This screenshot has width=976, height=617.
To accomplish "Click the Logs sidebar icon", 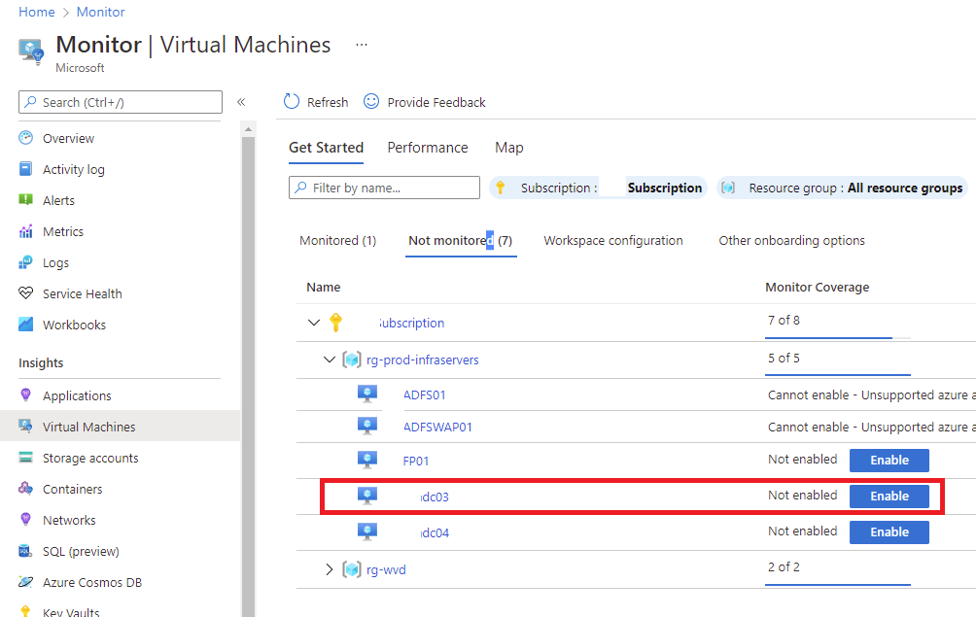I will pyautogui.click(x=25, y=262).
